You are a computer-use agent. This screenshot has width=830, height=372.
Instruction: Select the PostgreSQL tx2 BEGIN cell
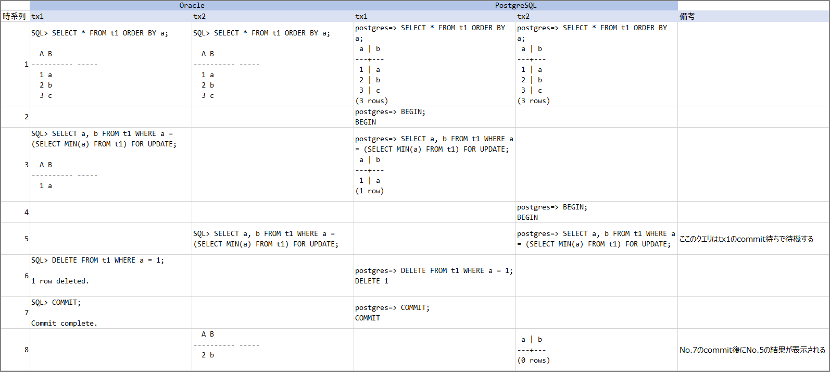point(596,212)
